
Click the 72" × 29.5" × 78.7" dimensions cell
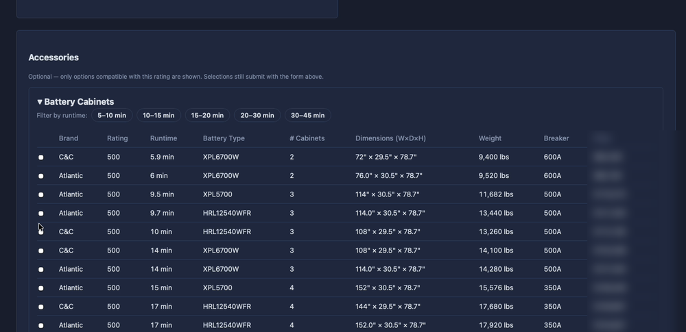386,157
